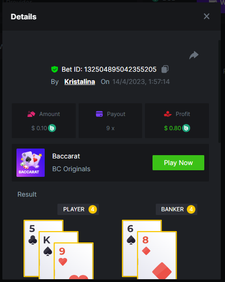Click the currency coin beside $0.80
225x282 pixels.
click(186, 128)
